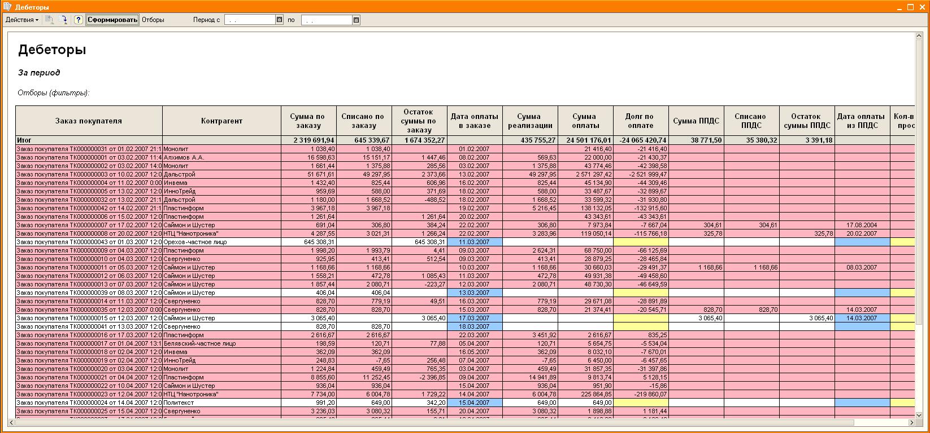
Task: Open the Отборы filters button
Action: (x=153, y=20)
